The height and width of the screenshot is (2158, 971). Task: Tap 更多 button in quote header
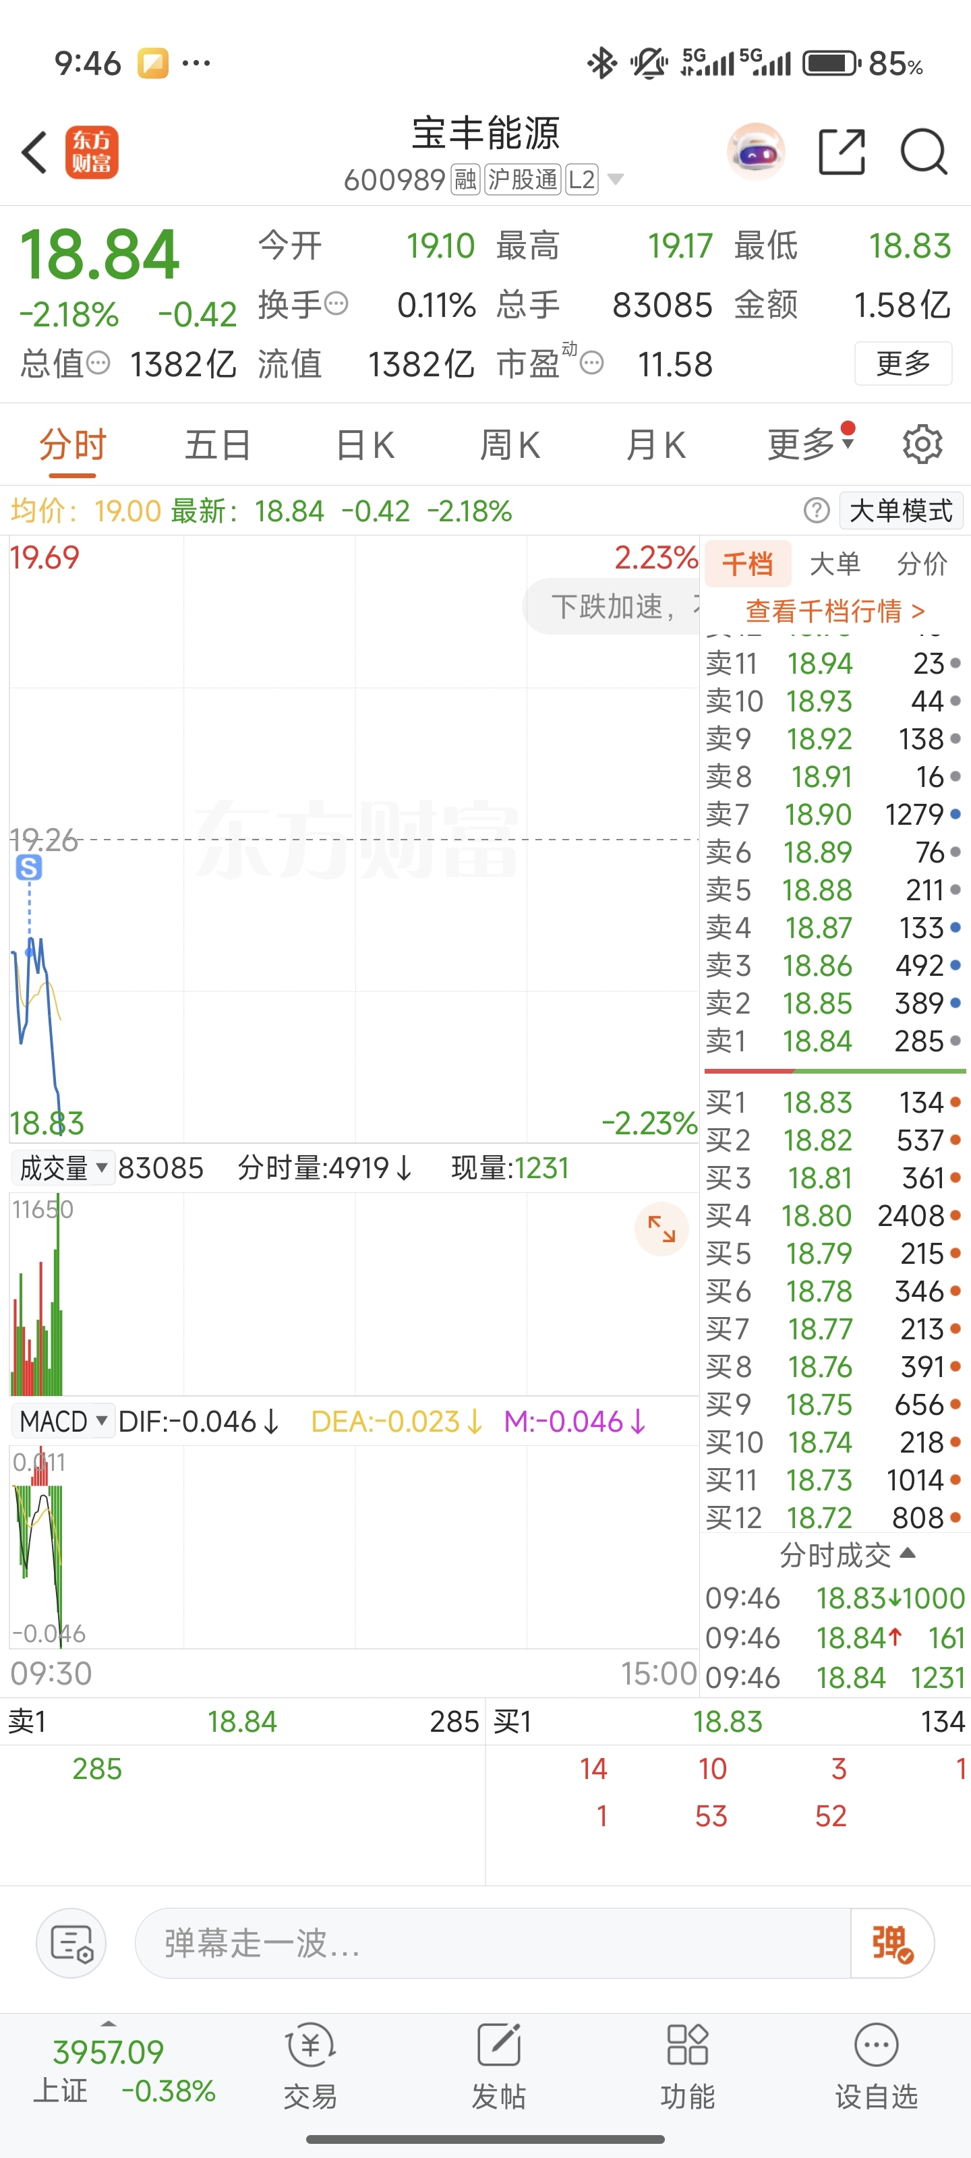903,363
